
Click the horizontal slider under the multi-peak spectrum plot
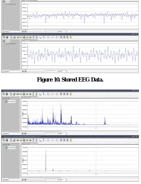click(x=36, y=134)
